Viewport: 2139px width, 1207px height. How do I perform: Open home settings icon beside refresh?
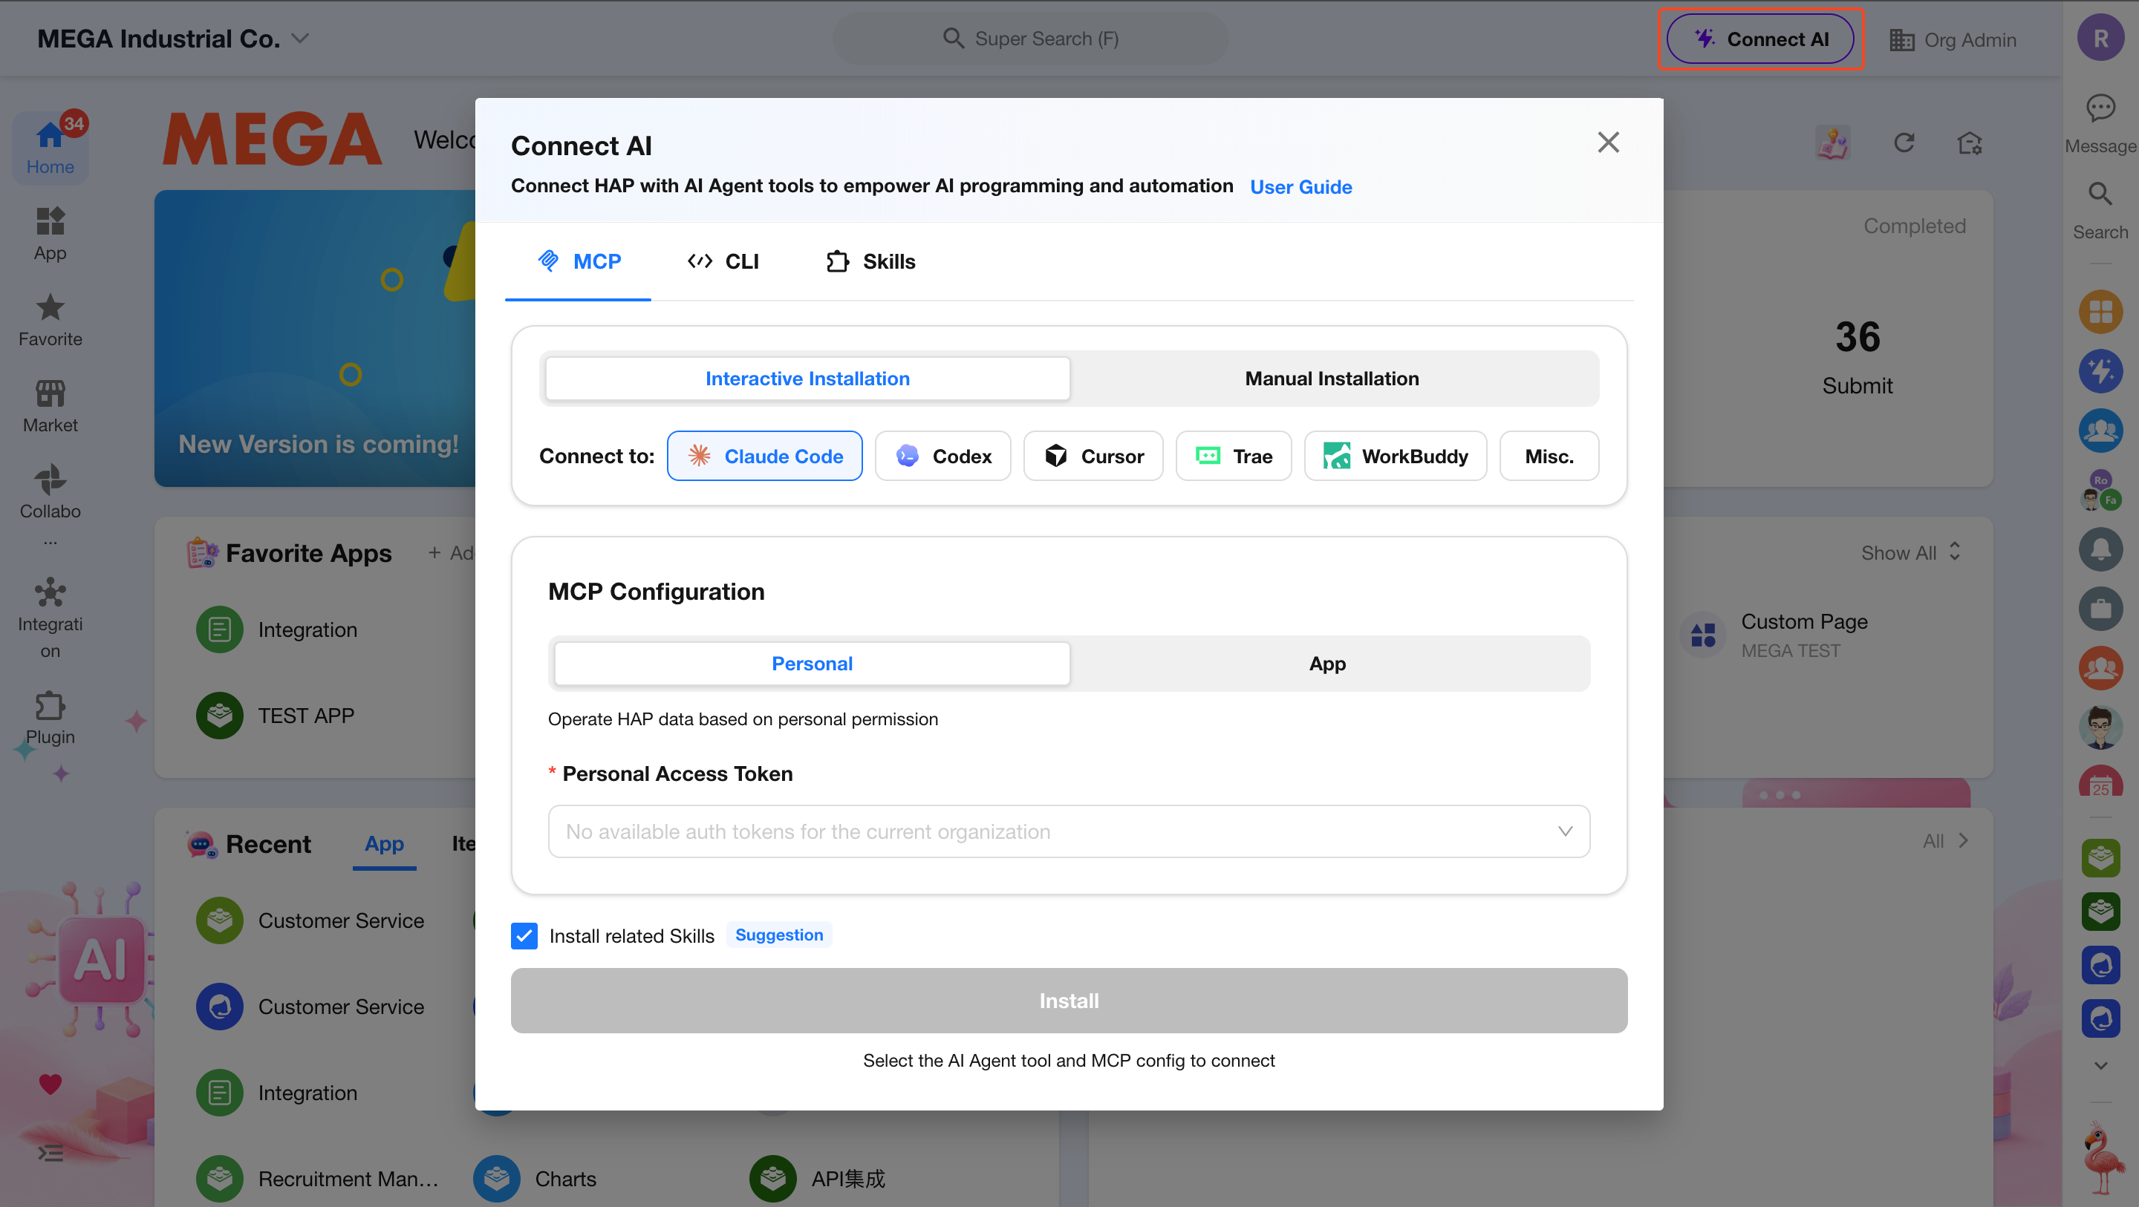pyautogui.click(x=1970, y=143)
